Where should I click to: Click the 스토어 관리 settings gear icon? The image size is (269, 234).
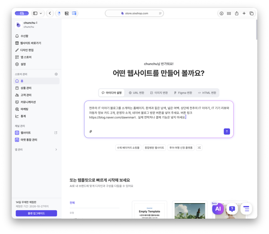point(56,74)
